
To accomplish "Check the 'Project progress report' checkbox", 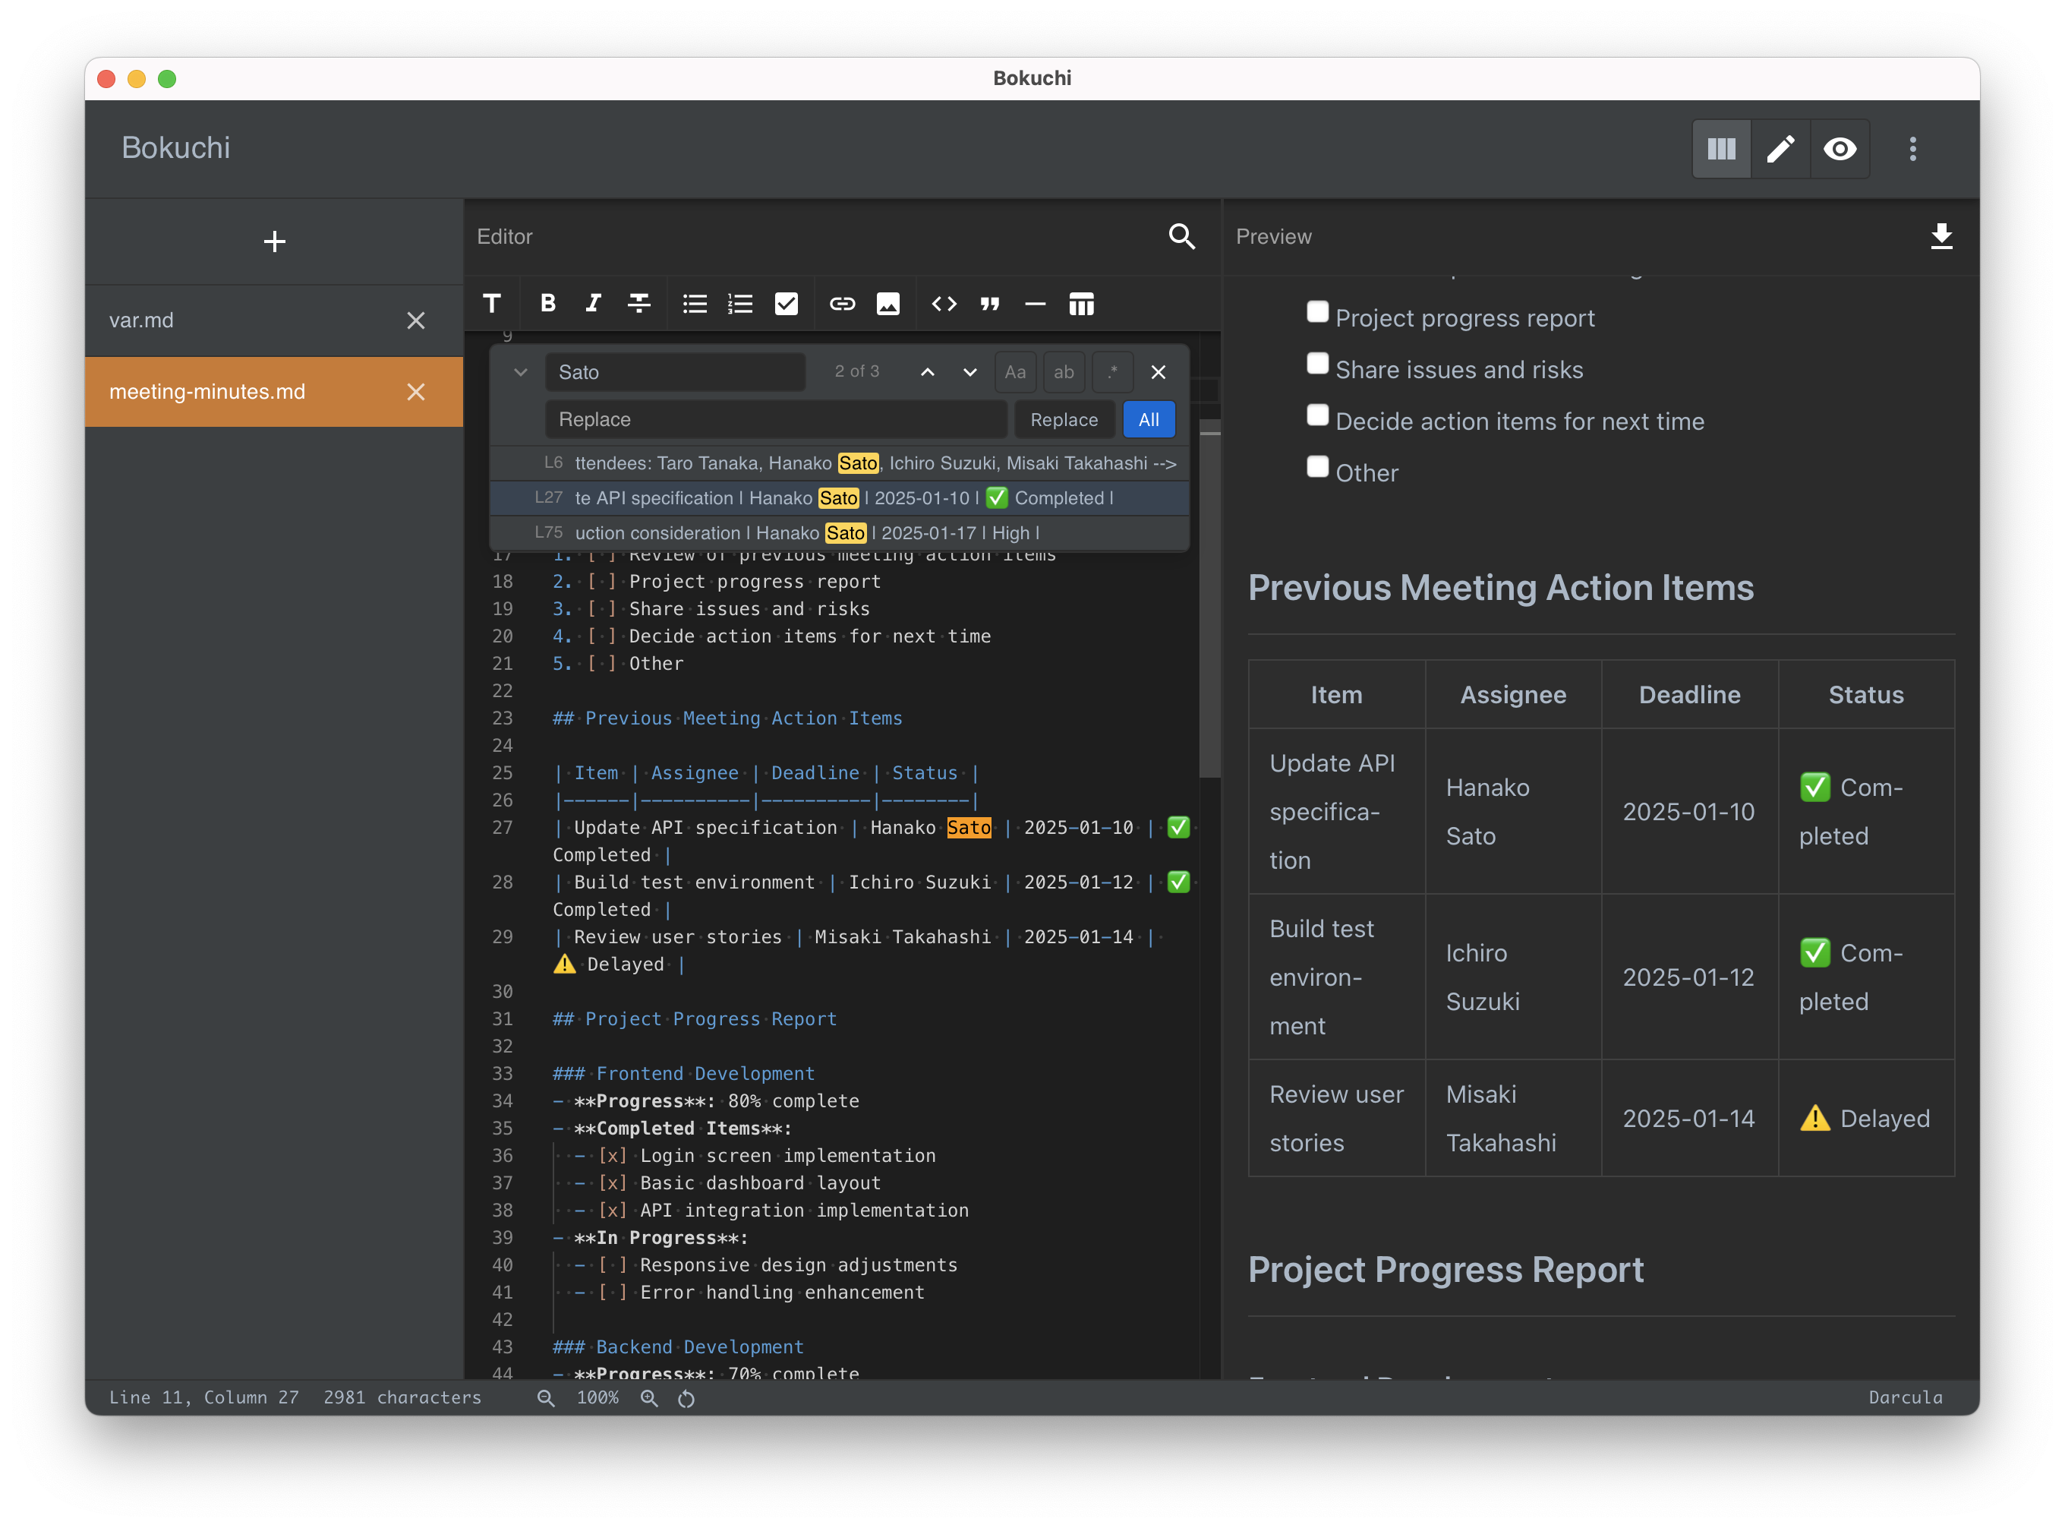I will [x=1317, y=311].
